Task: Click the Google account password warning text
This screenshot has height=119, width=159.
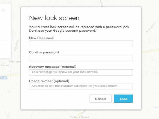Action: [x=62, y=31]
